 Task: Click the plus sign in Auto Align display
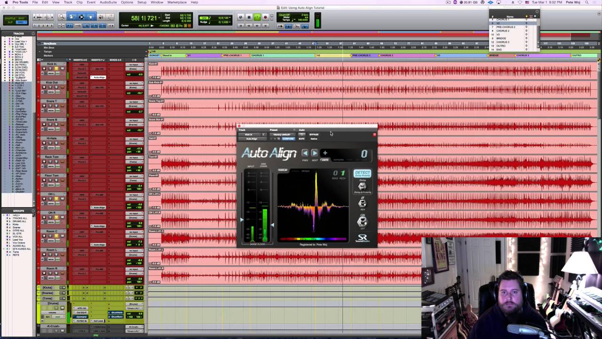click(x=325, y=153)
